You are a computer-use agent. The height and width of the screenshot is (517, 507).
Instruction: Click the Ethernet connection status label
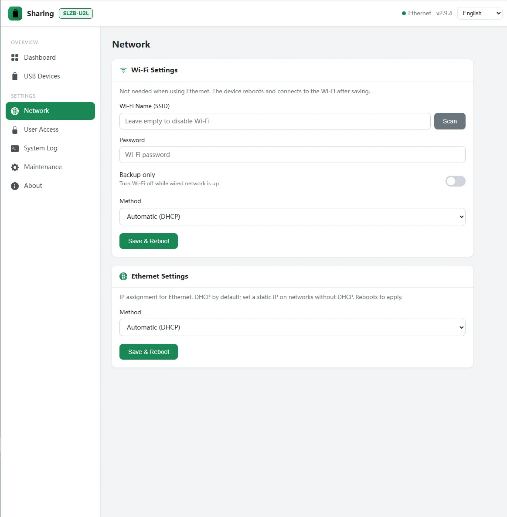pyautogui.click(x=419, y=14)
